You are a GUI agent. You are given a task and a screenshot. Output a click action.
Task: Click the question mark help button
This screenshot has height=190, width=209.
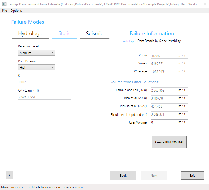(9, 175)
